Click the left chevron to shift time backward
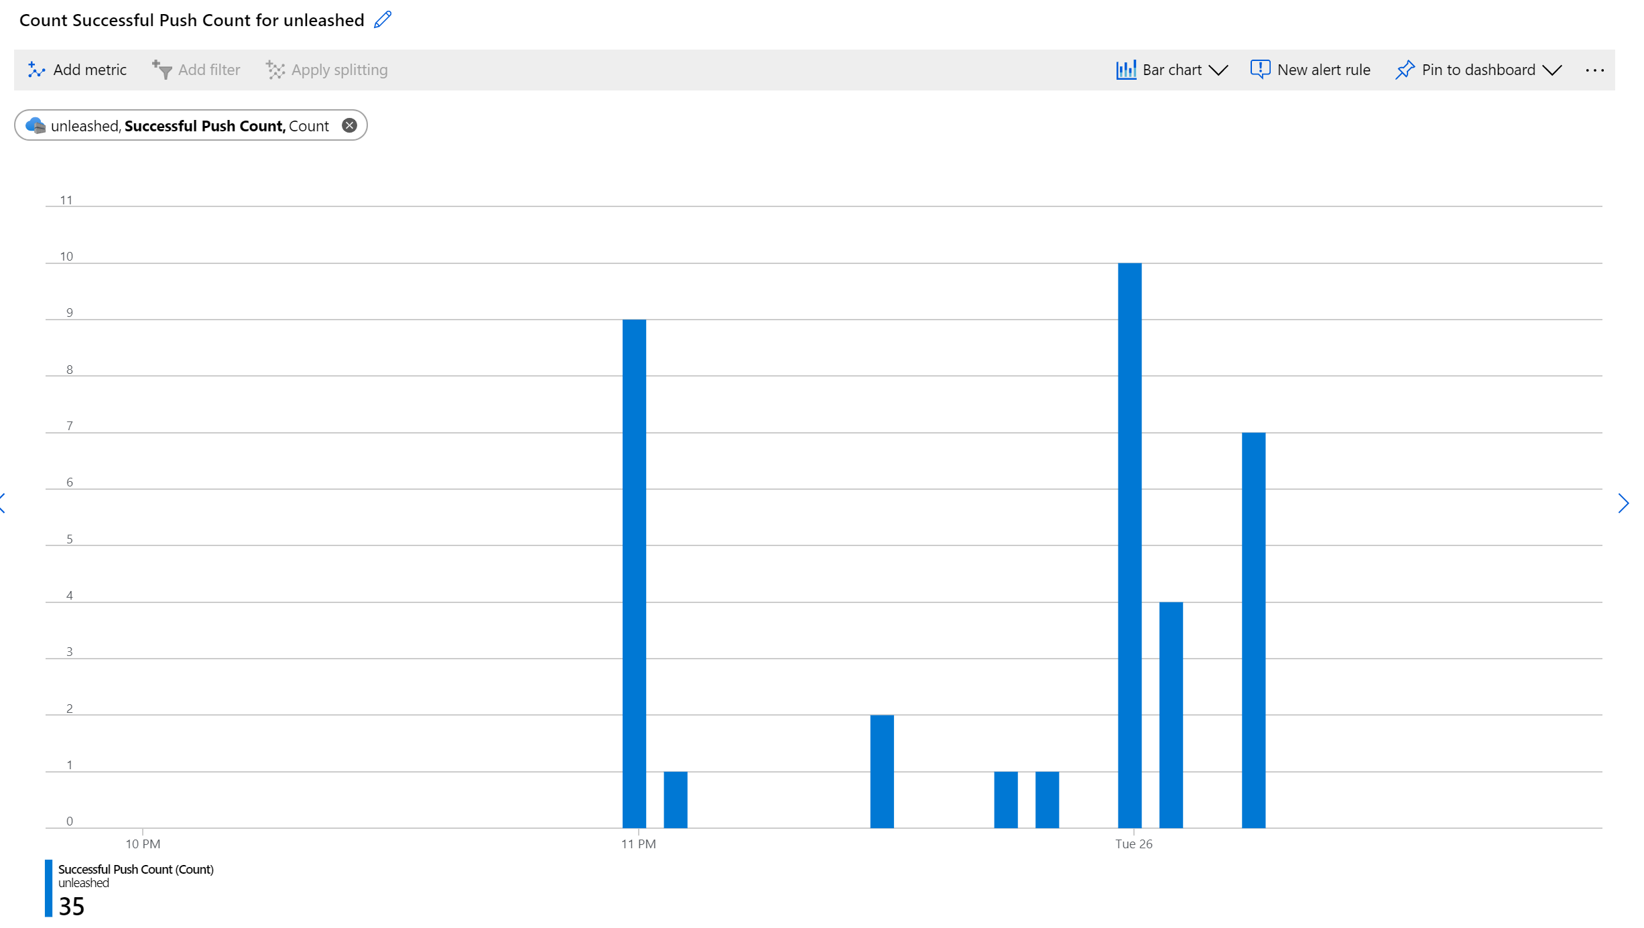Image resolution: width=1644 pixels, height=928 pixels. [x=3, y=503]
